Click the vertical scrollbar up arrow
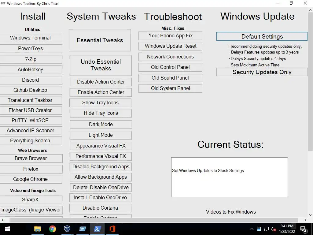Screen dimensions: 313x235 (311, 10)
